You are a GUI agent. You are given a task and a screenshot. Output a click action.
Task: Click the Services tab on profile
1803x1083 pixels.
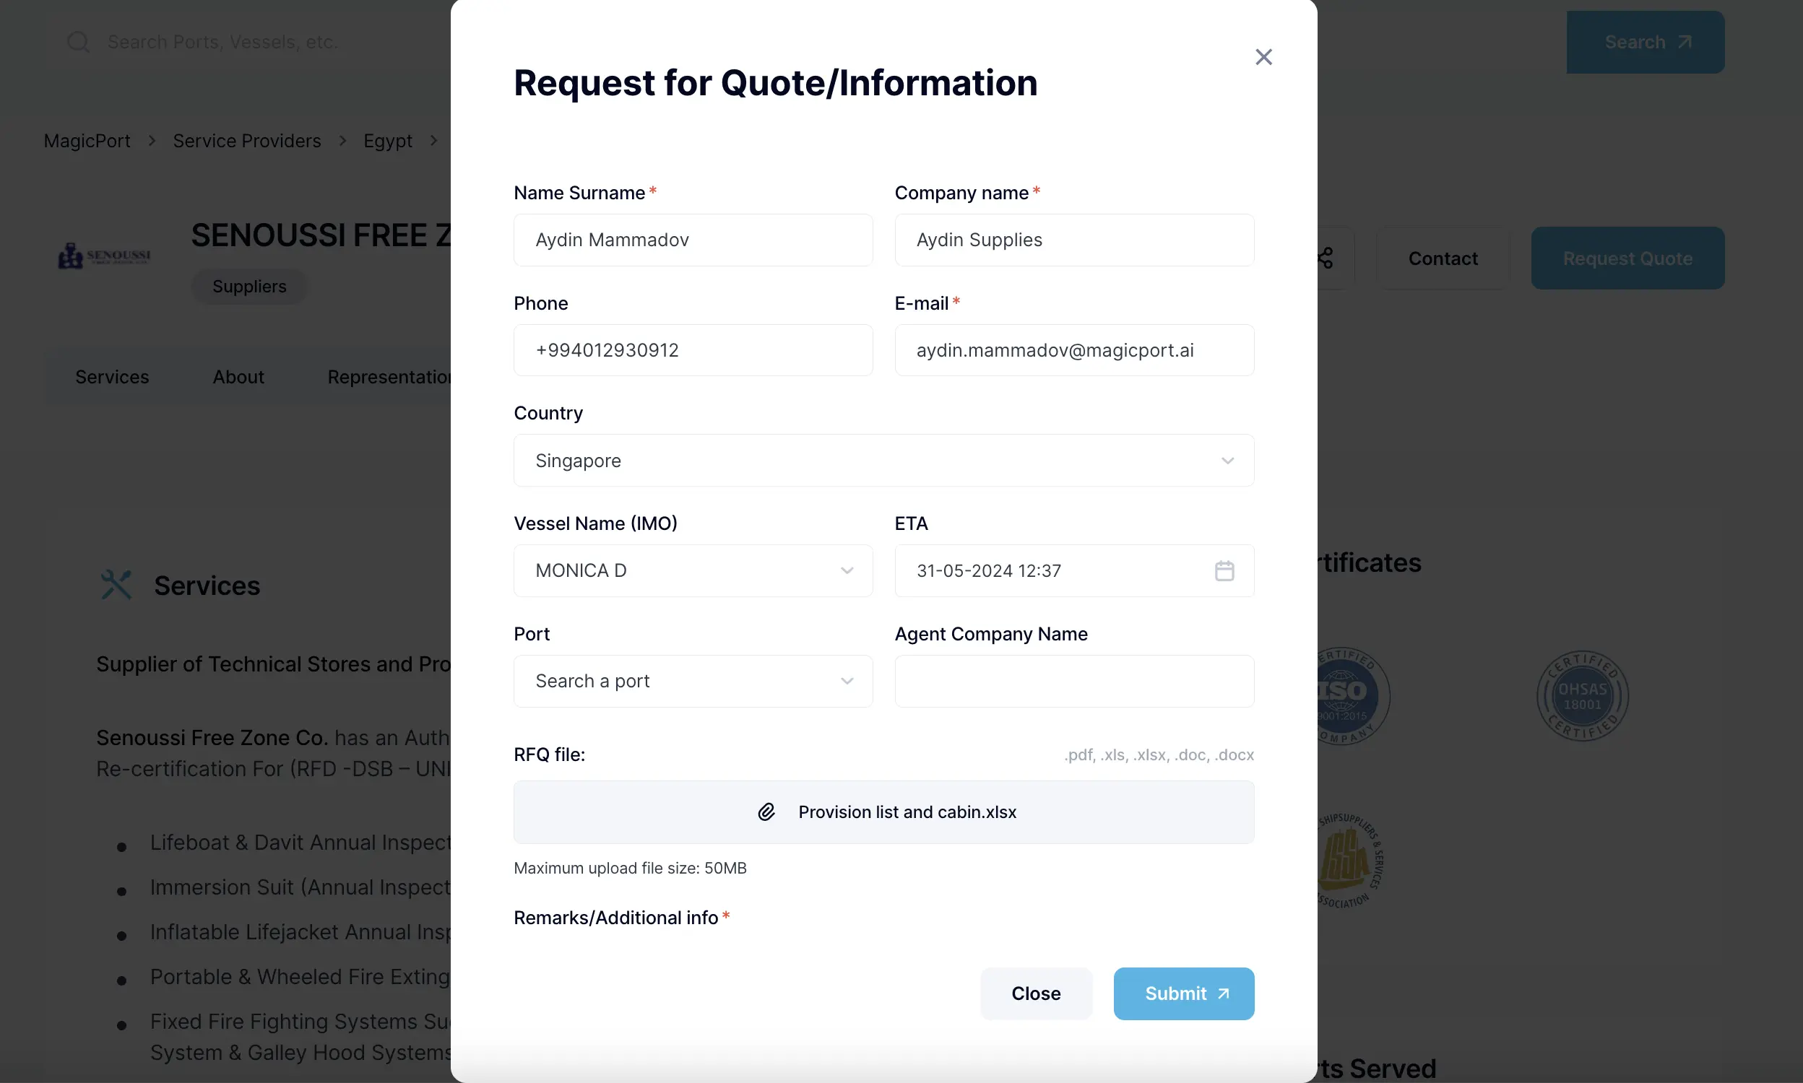point(112,378)
